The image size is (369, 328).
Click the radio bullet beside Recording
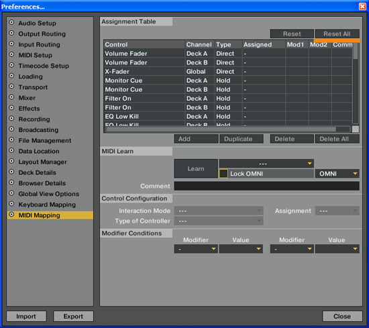11,118
